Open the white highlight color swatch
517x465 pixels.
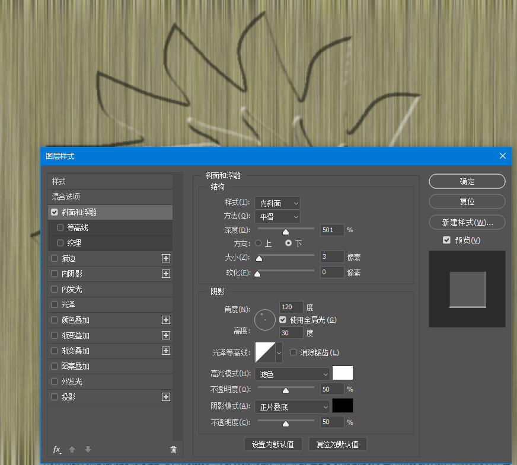point(343,373)
